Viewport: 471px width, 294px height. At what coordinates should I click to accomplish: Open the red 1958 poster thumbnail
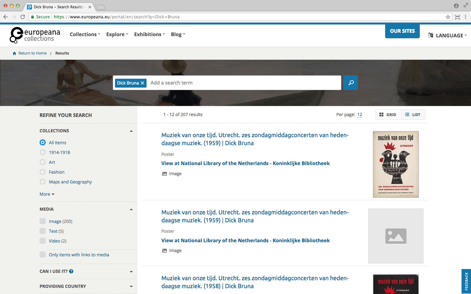pyautogui.click(x=396, y=284)
